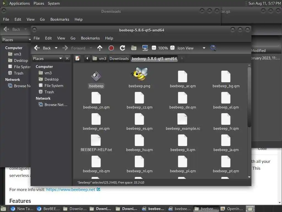Open the Places panel menu

tap(39, 3)
